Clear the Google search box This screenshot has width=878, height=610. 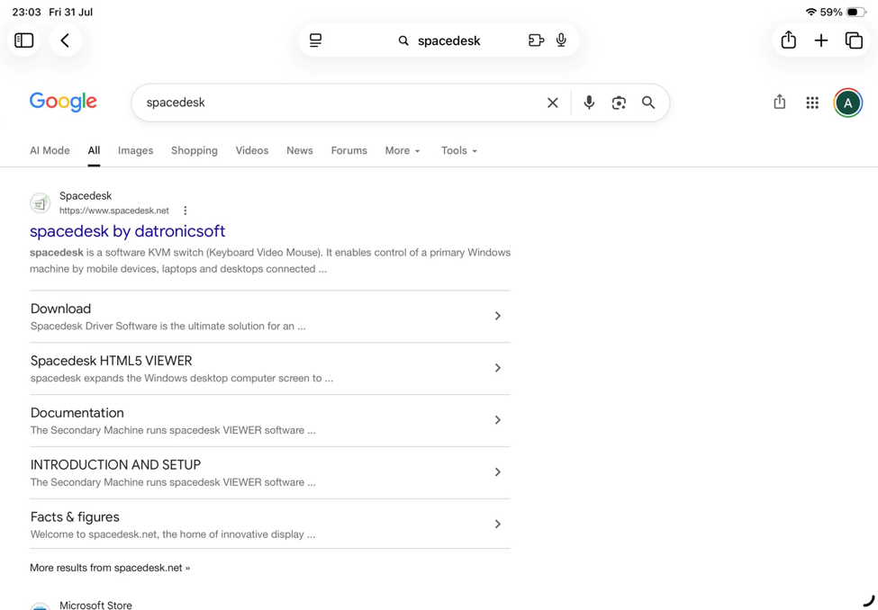[x=553, y=103]
